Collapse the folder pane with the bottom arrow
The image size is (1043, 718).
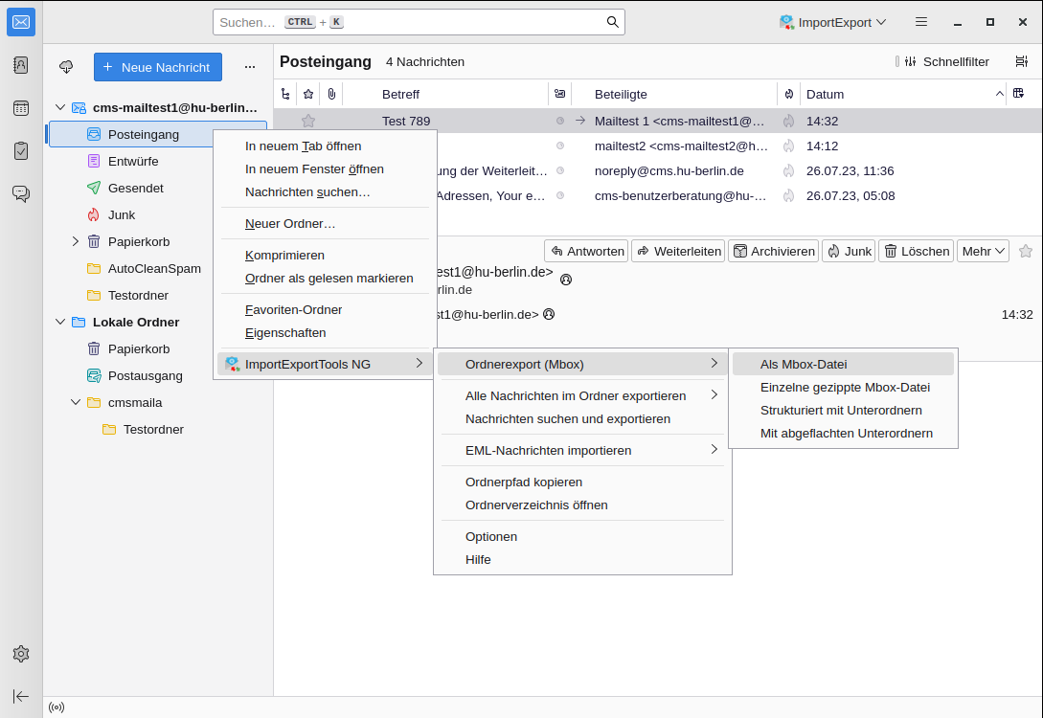(21, 696)
